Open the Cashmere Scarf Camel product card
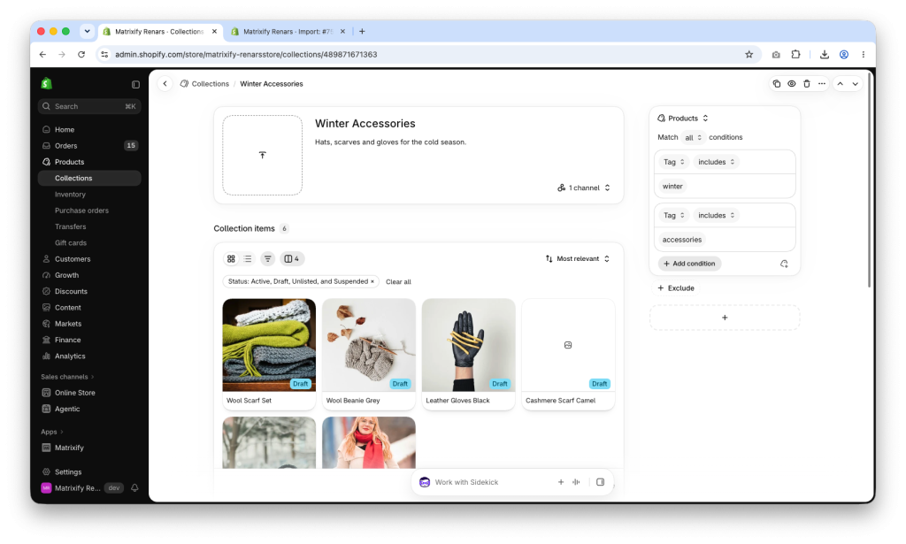906x544 pixels. 568,354
